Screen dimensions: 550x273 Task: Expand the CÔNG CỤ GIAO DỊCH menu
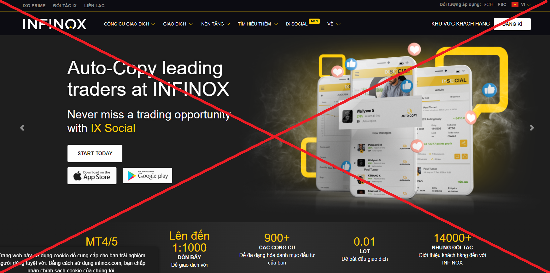coord(129,24)
